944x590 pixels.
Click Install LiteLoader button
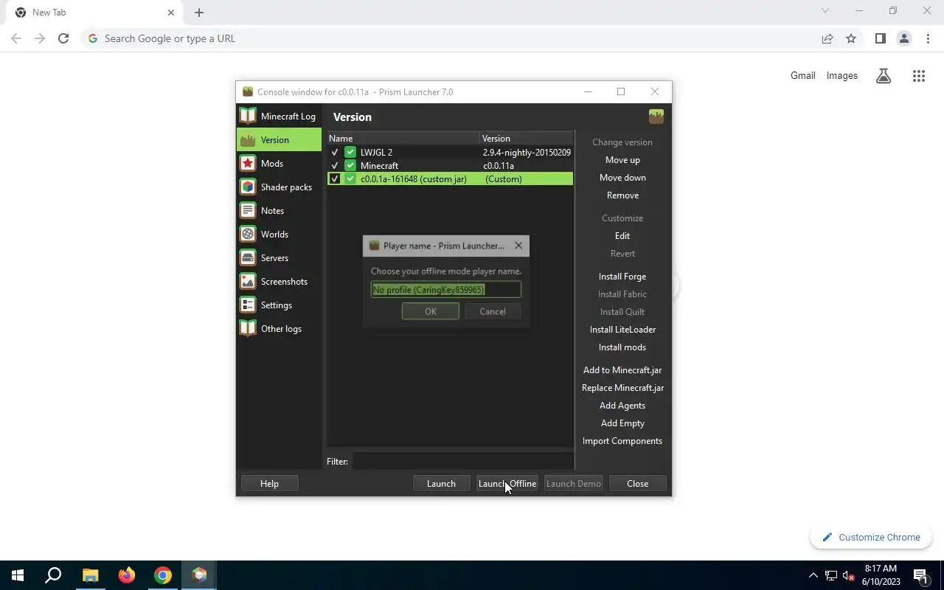622,330
